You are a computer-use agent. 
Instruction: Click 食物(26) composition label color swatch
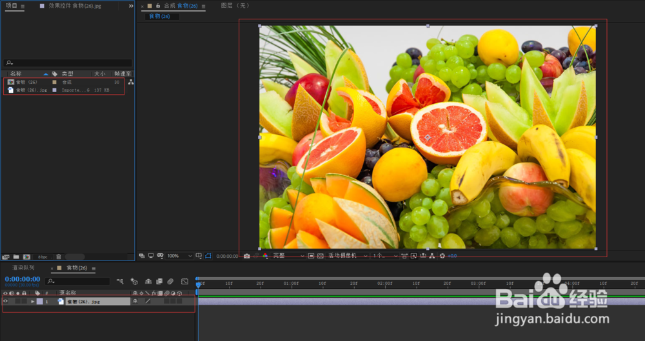tap(54, 83)
